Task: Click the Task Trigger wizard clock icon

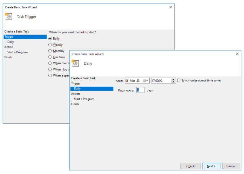Action: coord(9,16)
